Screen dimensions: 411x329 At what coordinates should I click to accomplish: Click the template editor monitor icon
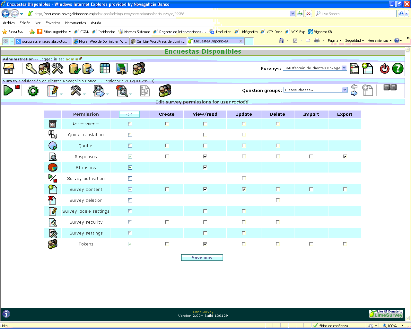point(121,68)
